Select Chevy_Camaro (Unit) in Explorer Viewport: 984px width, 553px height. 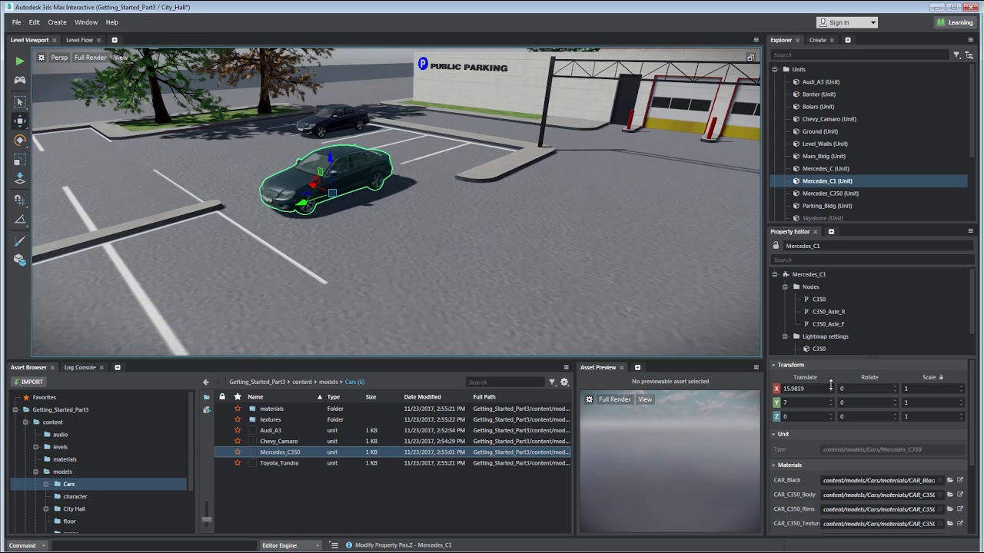point(829,119)
